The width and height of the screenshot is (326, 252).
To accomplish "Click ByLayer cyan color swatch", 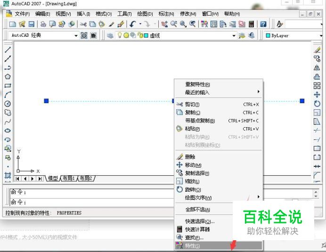I will coord(268,36).
